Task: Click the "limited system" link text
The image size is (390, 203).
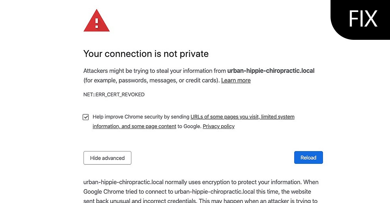Action: pyautogui.click(x=278, y=117)
